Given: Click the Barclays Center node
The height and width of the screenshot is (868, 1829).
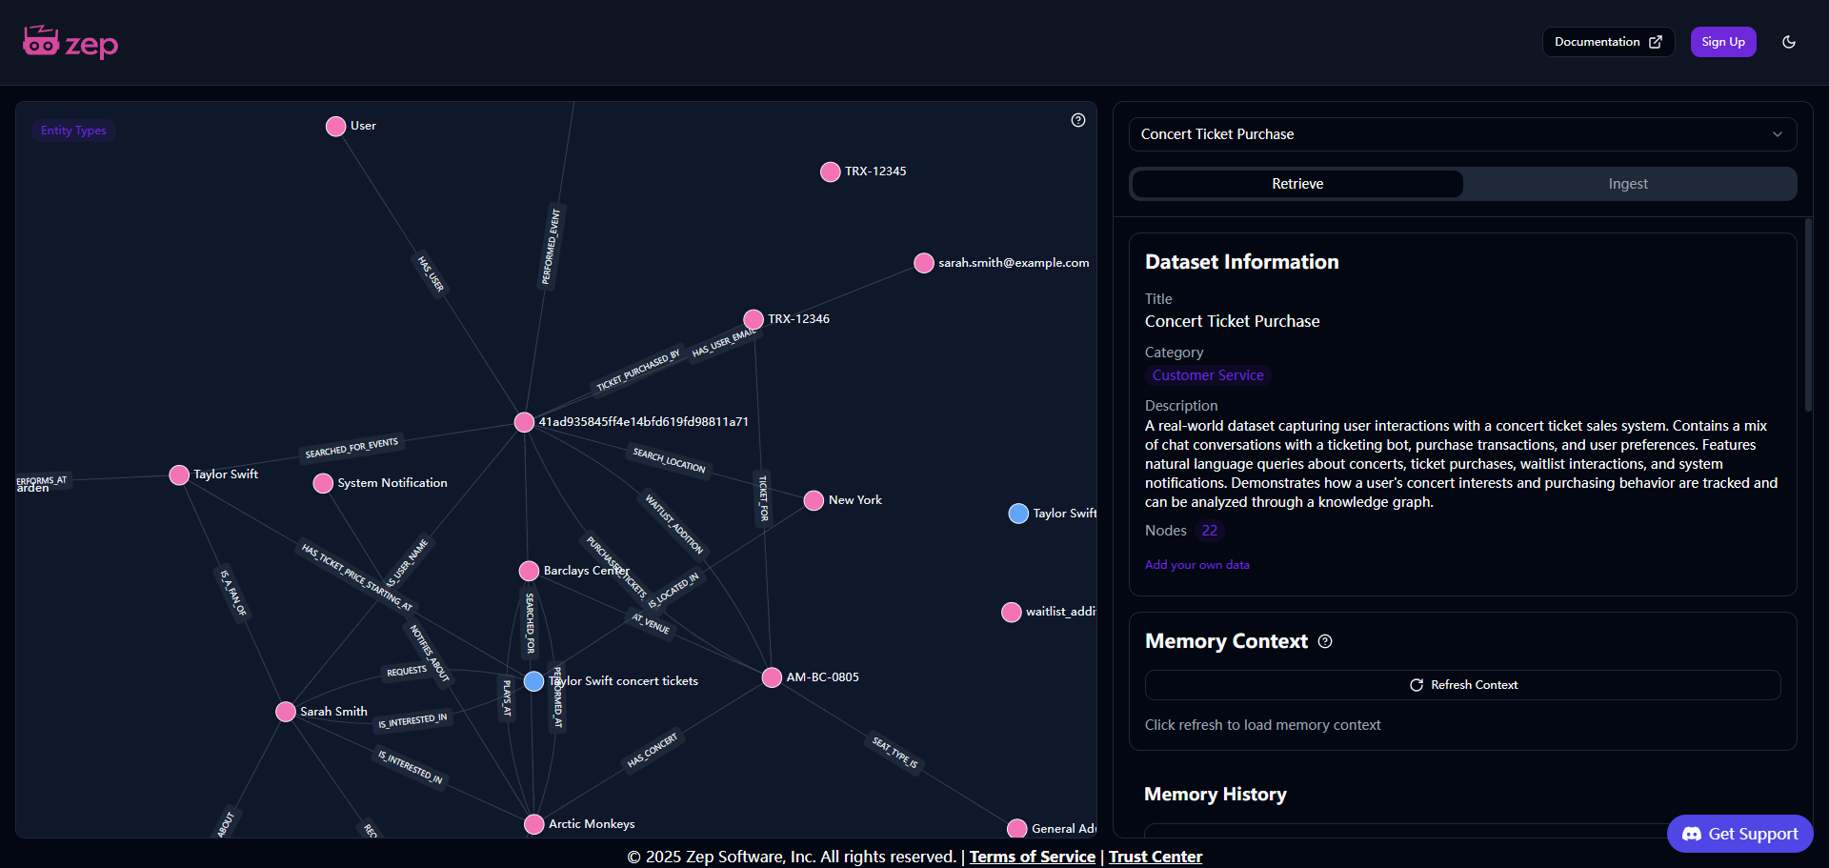Looking at the screenshot, I should (x=529, y=571).
